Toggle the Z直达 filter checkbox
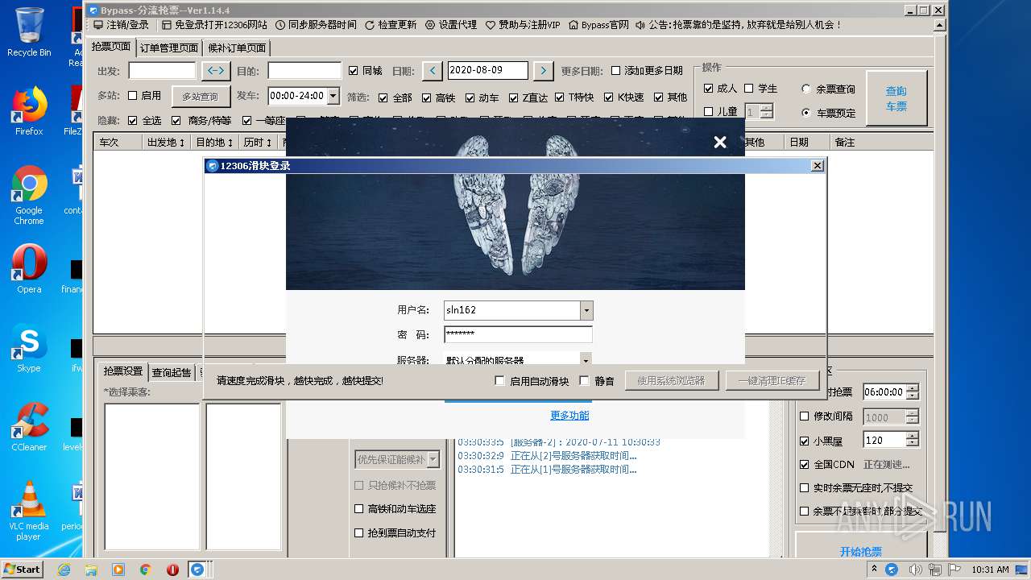Viewport: 1031px width, 580px height. 514,97
